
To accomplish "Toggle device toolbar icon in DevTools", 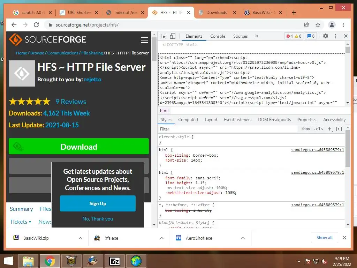I will pos(173,36).
